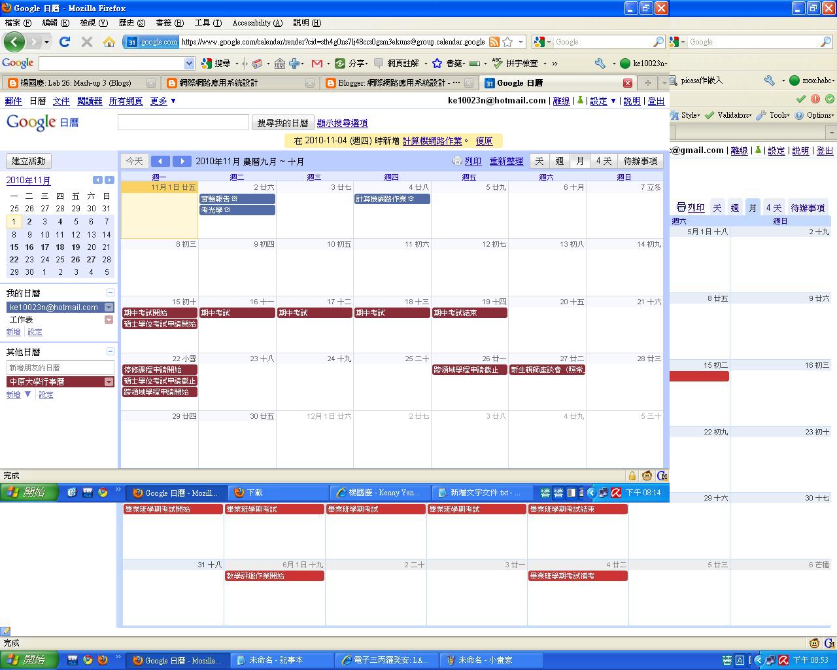The width and height of the screenshot is (837, 670).
Task: Click the bookmark star in the address bar
Action: click(x=507, y=42)
